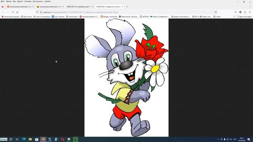This screenshot has width=253, height=142.
Task: Bookmark this page with the star icon
Action: [x=216, y=12]
